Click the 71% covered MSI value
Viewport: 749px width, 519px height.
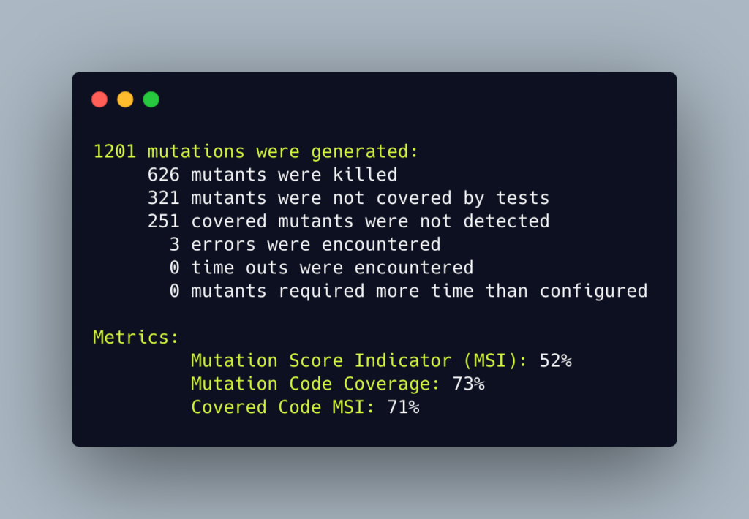click(403, 407)
